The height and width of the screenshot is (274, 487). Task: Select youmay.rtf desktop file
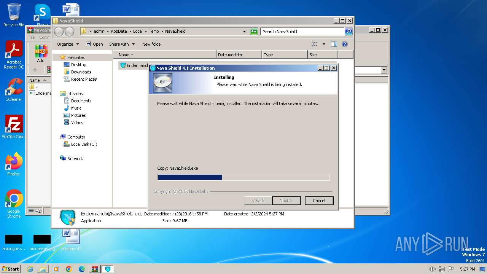pyautogui.click(x=71, y=240)
